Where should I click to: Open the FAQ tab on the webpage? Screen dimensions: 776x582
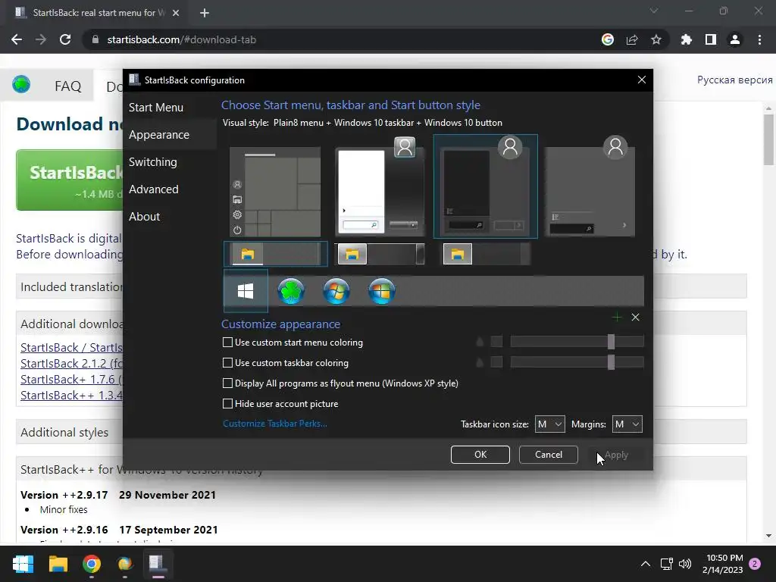click(x=67, y=86)
